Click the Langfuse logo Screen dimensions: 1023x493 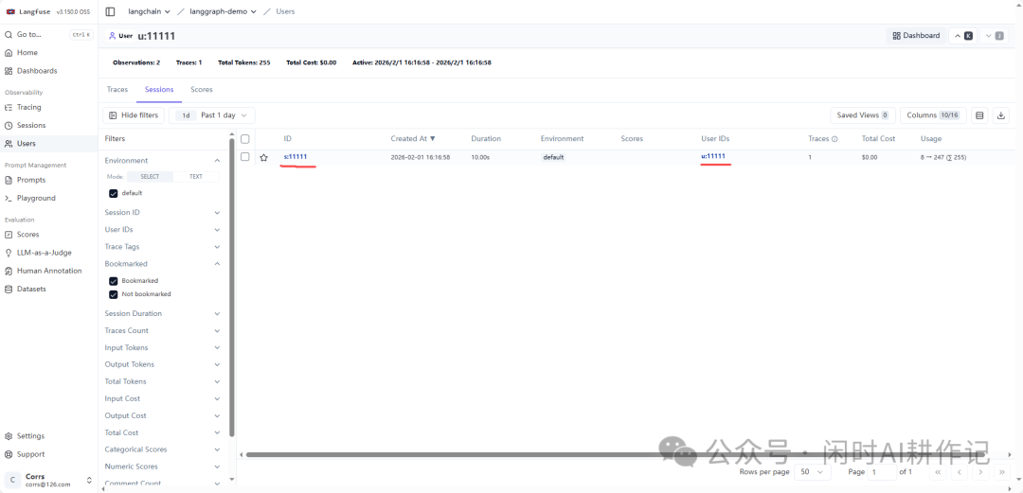pos(27,11)
